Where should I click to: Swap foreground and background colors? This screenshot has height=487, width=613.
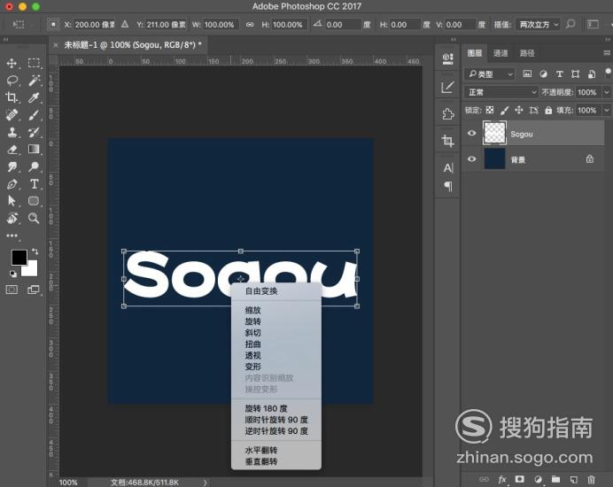click(x=35, y=251)
